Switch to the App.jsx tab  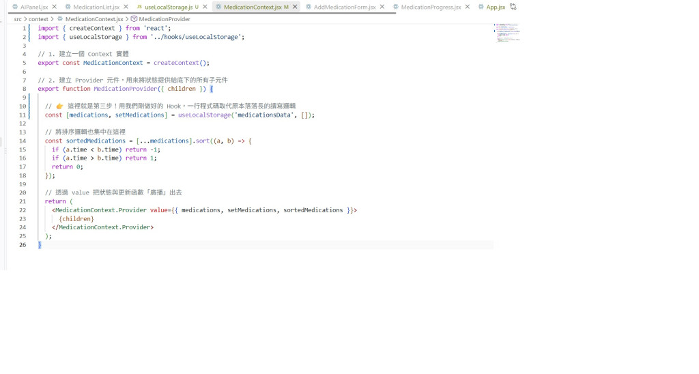[496, 7]
